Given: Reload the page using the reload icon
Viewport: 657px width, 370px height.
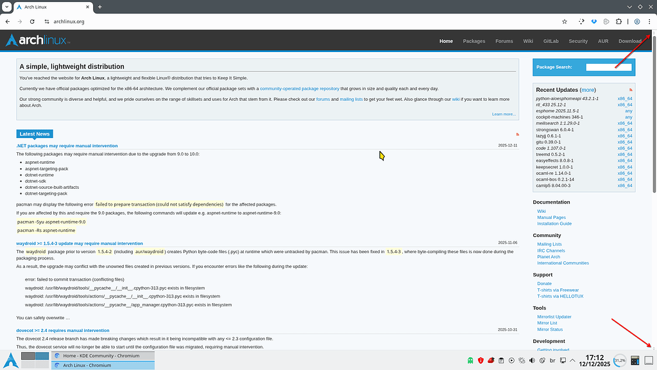Looking at the screenshot, I should (32, 21).
